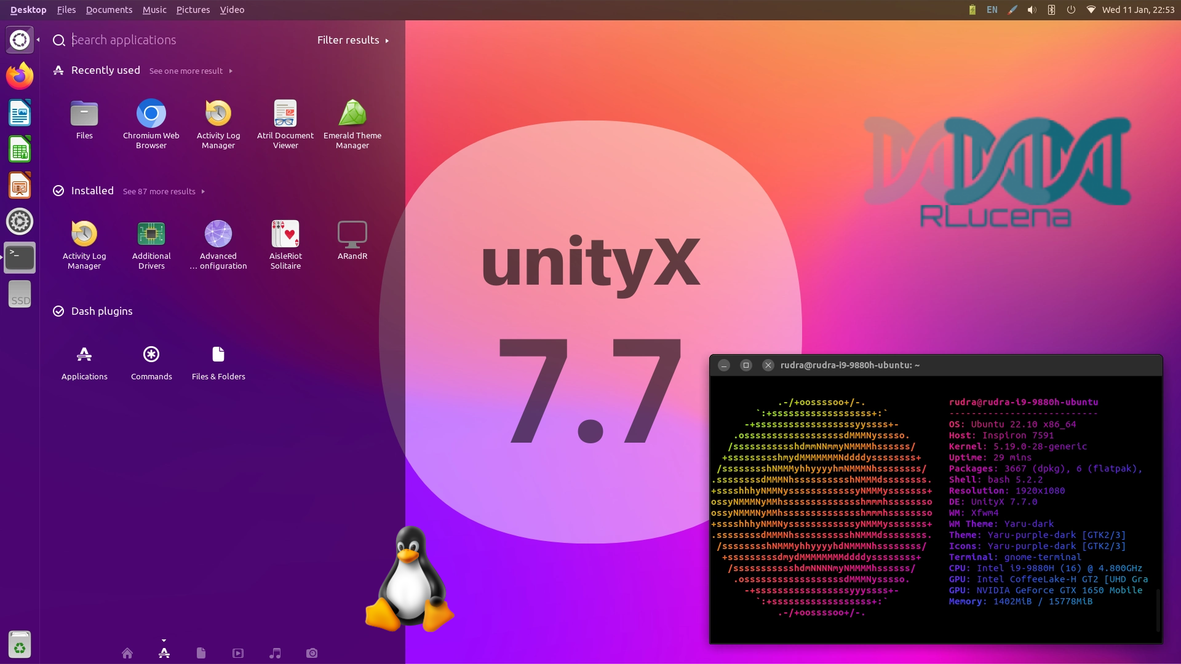Click the OS: Ubuntu 22.10 x86_64 line

1012,424
